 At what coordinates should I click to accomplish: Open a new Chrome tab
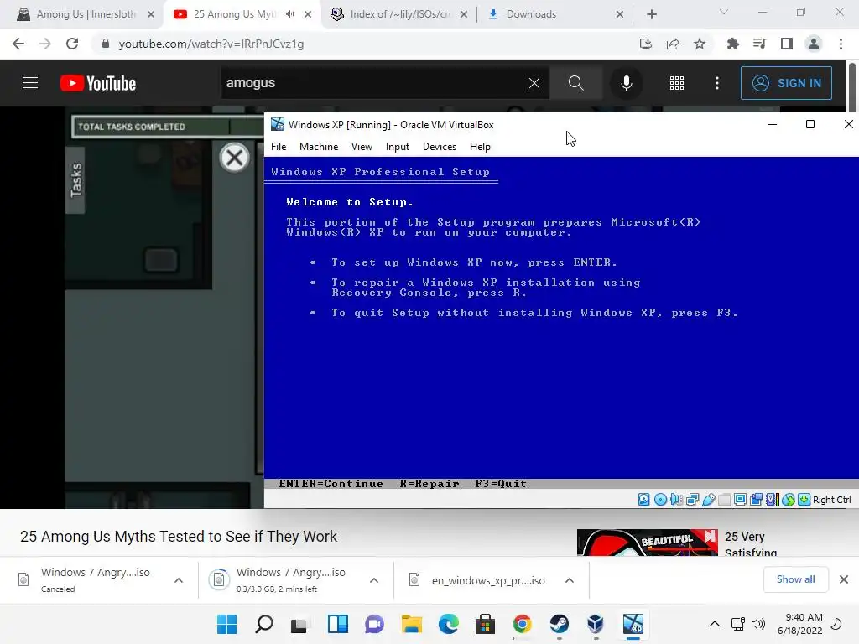coord(651,14)
